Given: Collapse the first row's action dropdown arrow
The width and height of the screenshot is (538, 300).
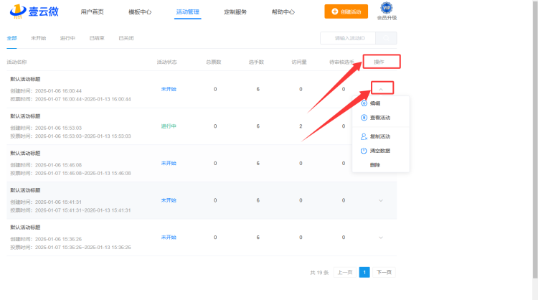Looking at the screenshot, I should (x=381, y=89).
